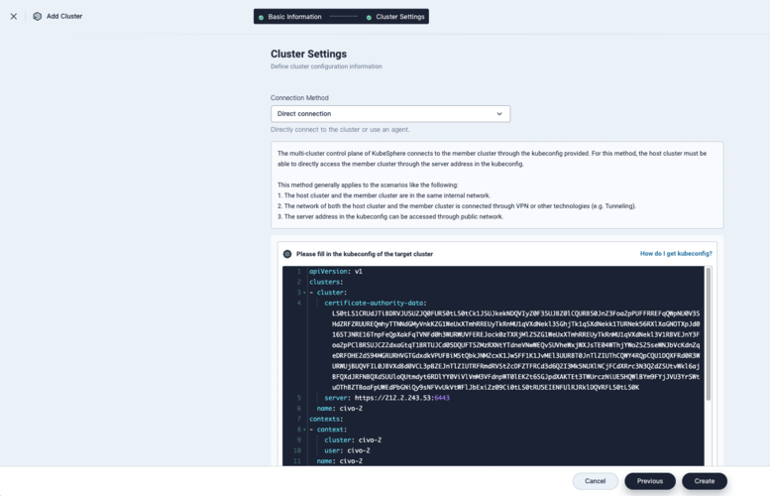770x496 pixels.
Task: Collapse the fold arrow at line 8
Action: coord(304,430)
